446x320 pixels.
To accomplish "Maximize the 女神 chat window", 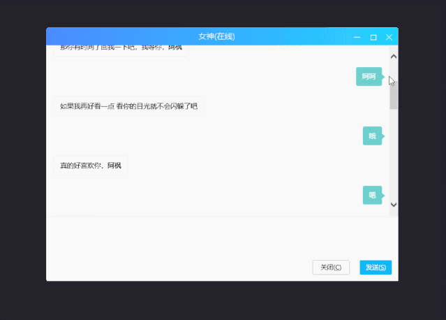I will click(373, 37).
